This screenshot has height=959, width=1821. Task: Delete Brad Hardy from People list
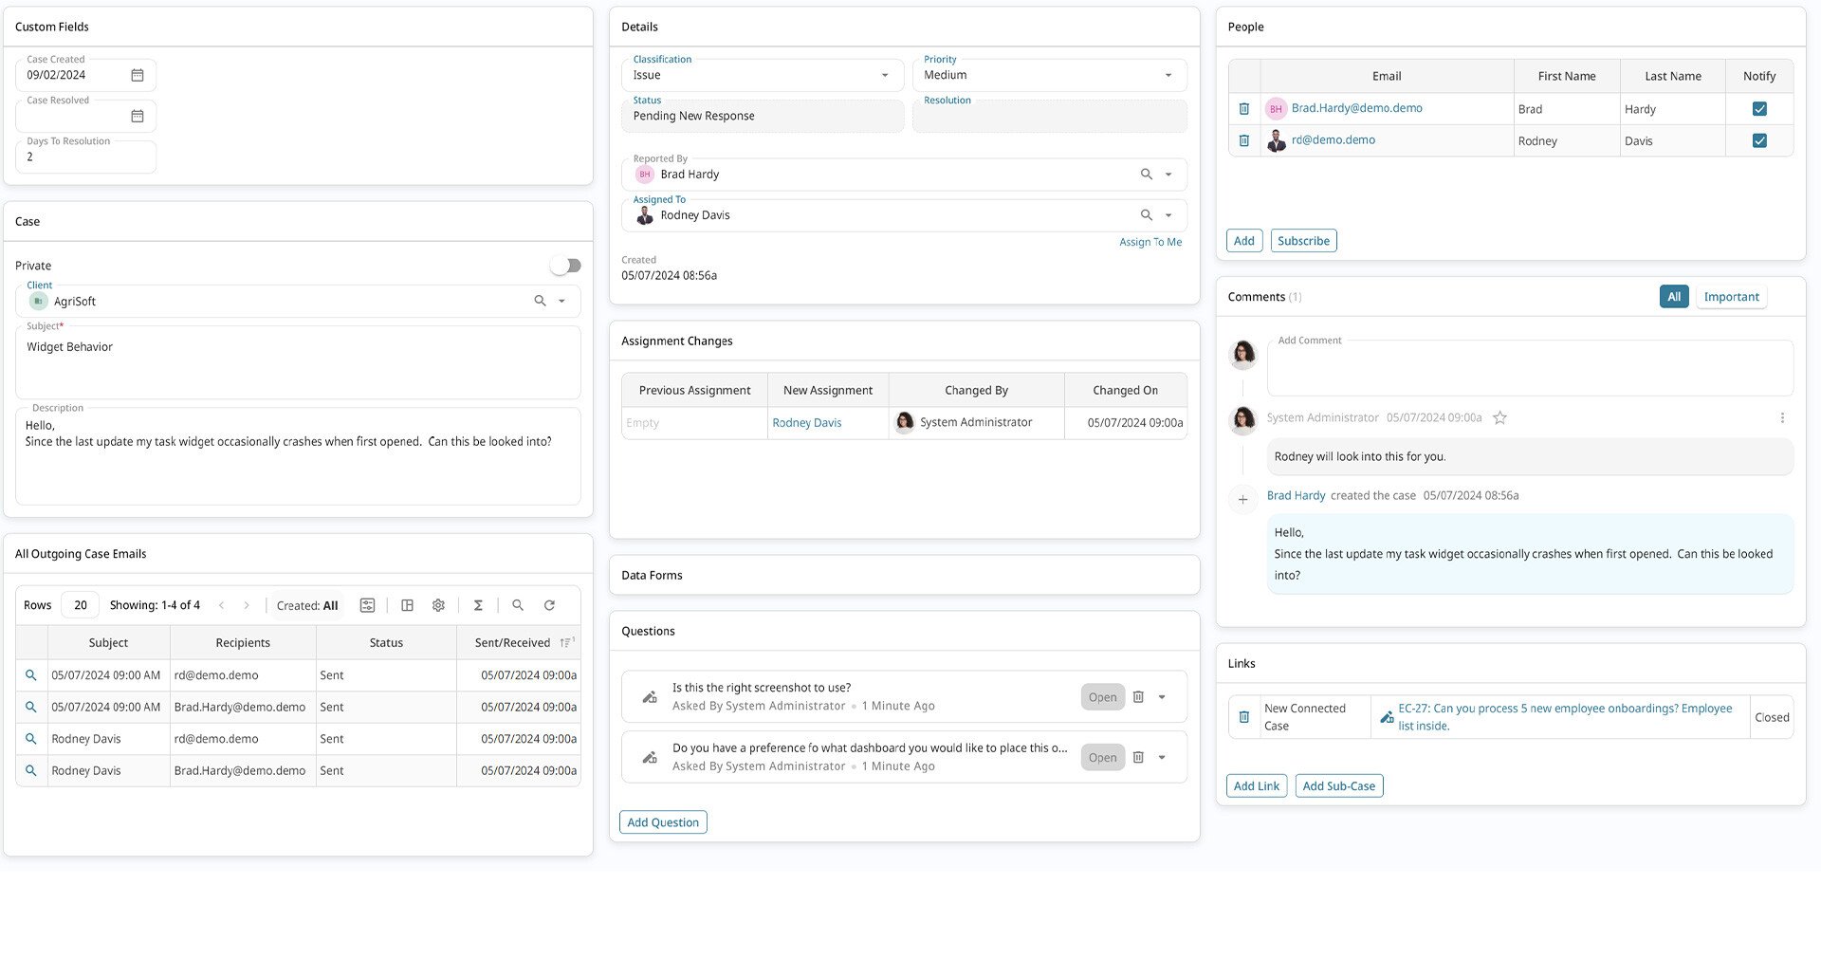pos(1244,109)
